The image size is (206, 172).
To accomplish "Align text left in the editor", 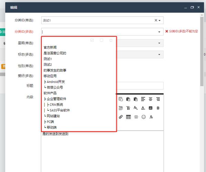I will (x=143, y=99).
